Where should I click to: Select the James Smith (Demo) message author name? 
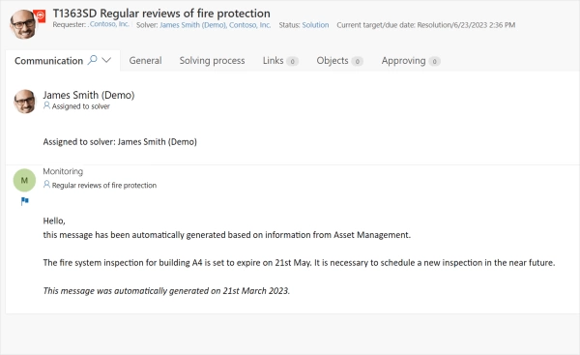[89, 95]
